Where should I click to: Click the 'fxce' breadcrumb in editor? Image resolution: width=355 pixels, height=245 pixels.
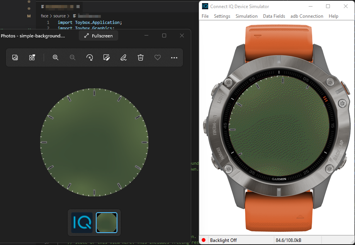coord(44,16)
